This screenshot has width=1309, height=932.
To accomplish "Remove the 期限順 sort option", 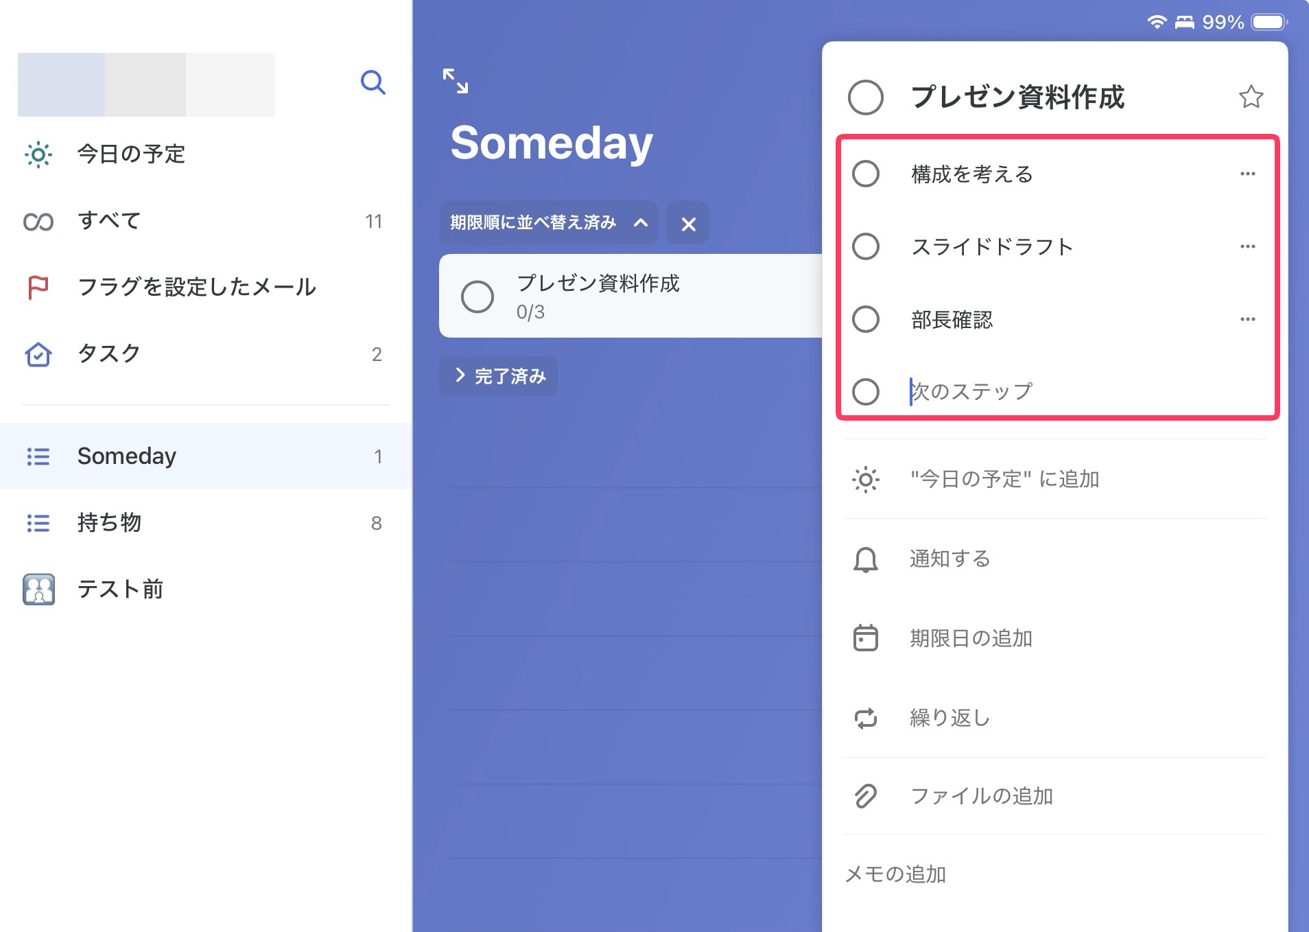I will point(688,224).
